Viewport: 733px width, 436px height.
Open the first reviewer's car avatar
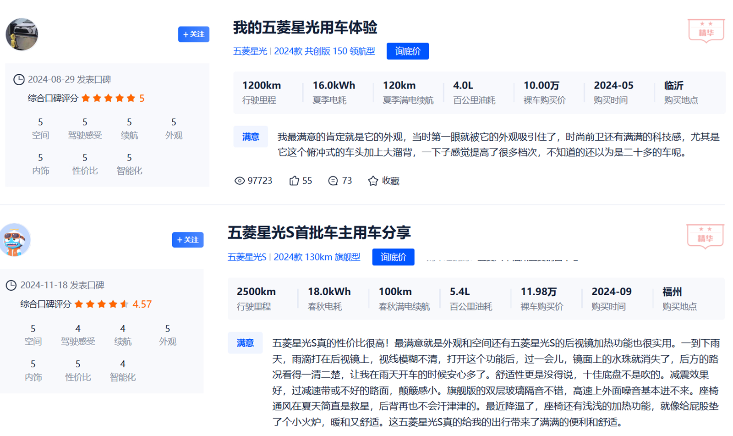(x=22, y=34)
